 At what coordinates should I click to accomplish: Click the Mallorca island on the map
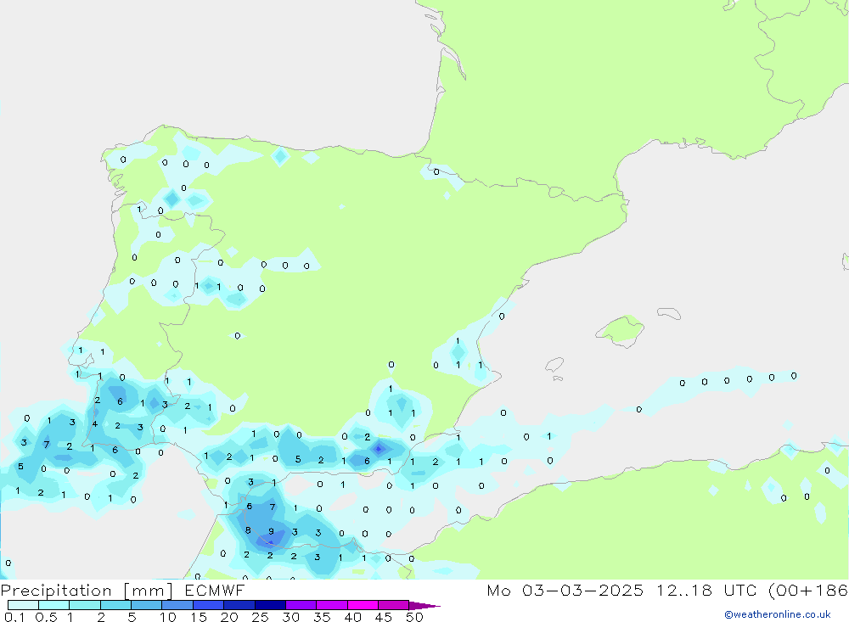click(620, 330)
